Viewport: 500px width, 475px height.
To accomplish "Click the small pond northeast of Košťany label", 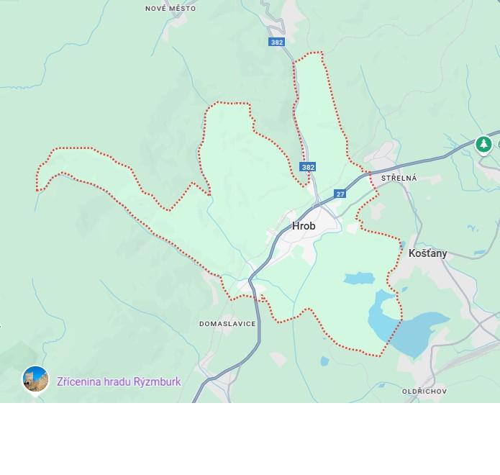I will (x=473, y=228).
